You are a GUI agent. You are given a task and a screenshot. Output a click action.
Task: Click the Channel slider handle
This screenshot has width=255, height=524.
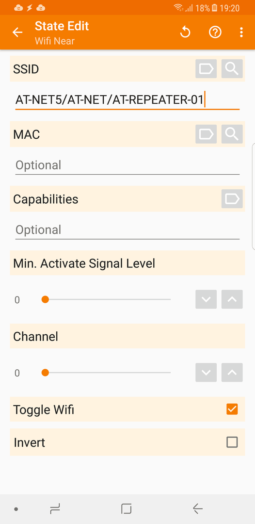45,373
